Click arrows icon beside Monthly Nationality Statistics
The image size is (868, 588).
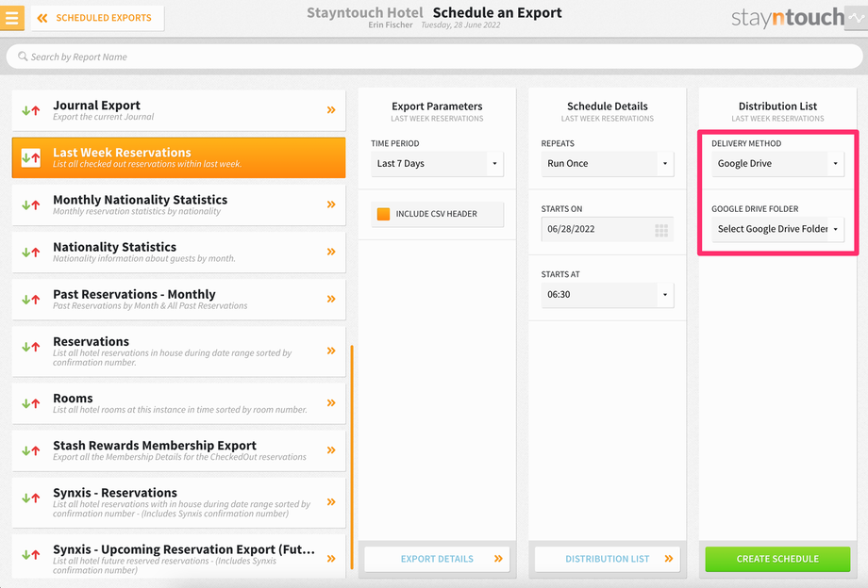[31, 205]
